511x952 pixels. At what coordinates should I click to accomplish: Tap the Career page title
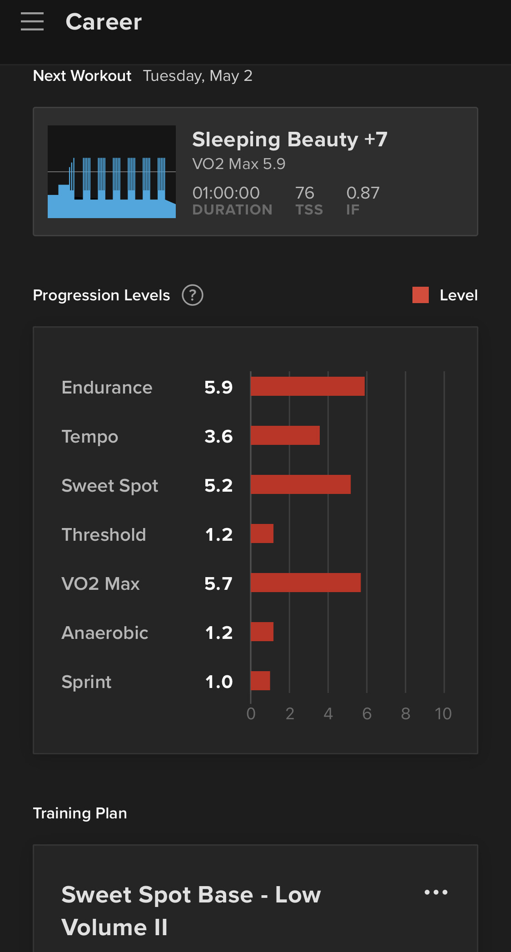coord(104,22)
